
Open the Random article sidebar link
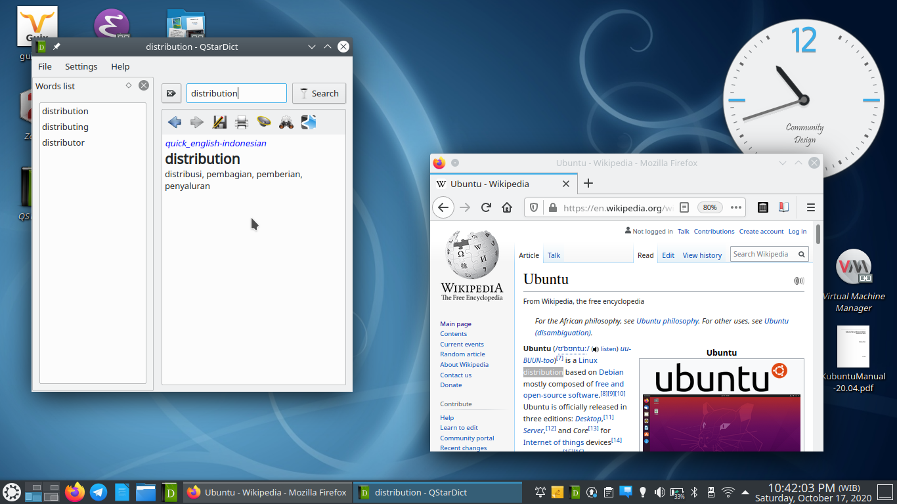[x=462, y=354]
